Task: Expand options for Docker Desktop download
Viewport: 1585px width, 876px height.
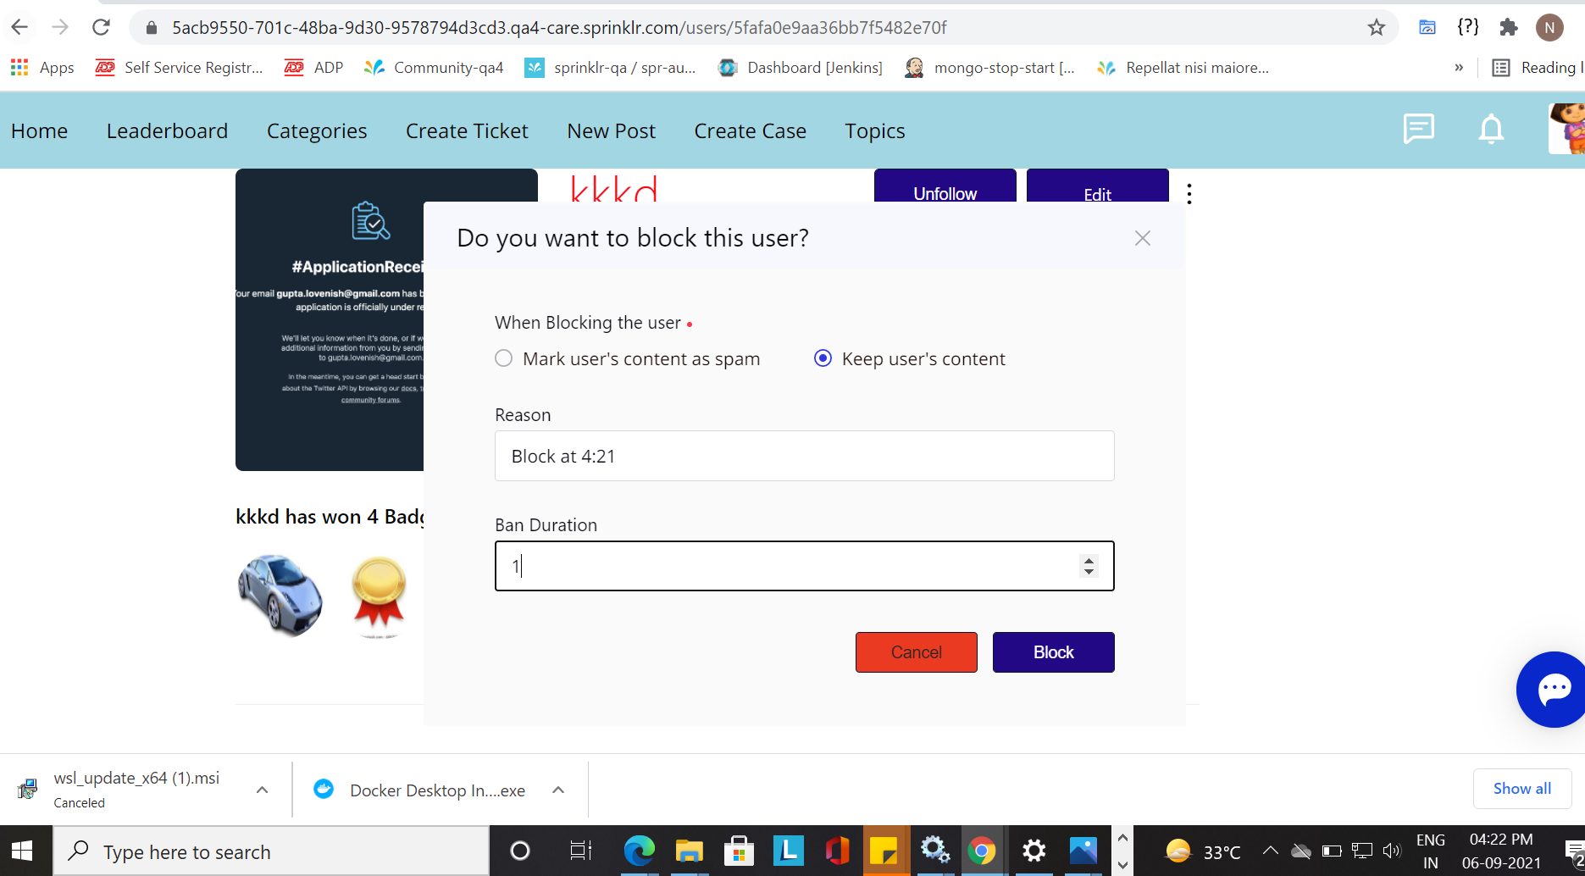Action: 558,790
